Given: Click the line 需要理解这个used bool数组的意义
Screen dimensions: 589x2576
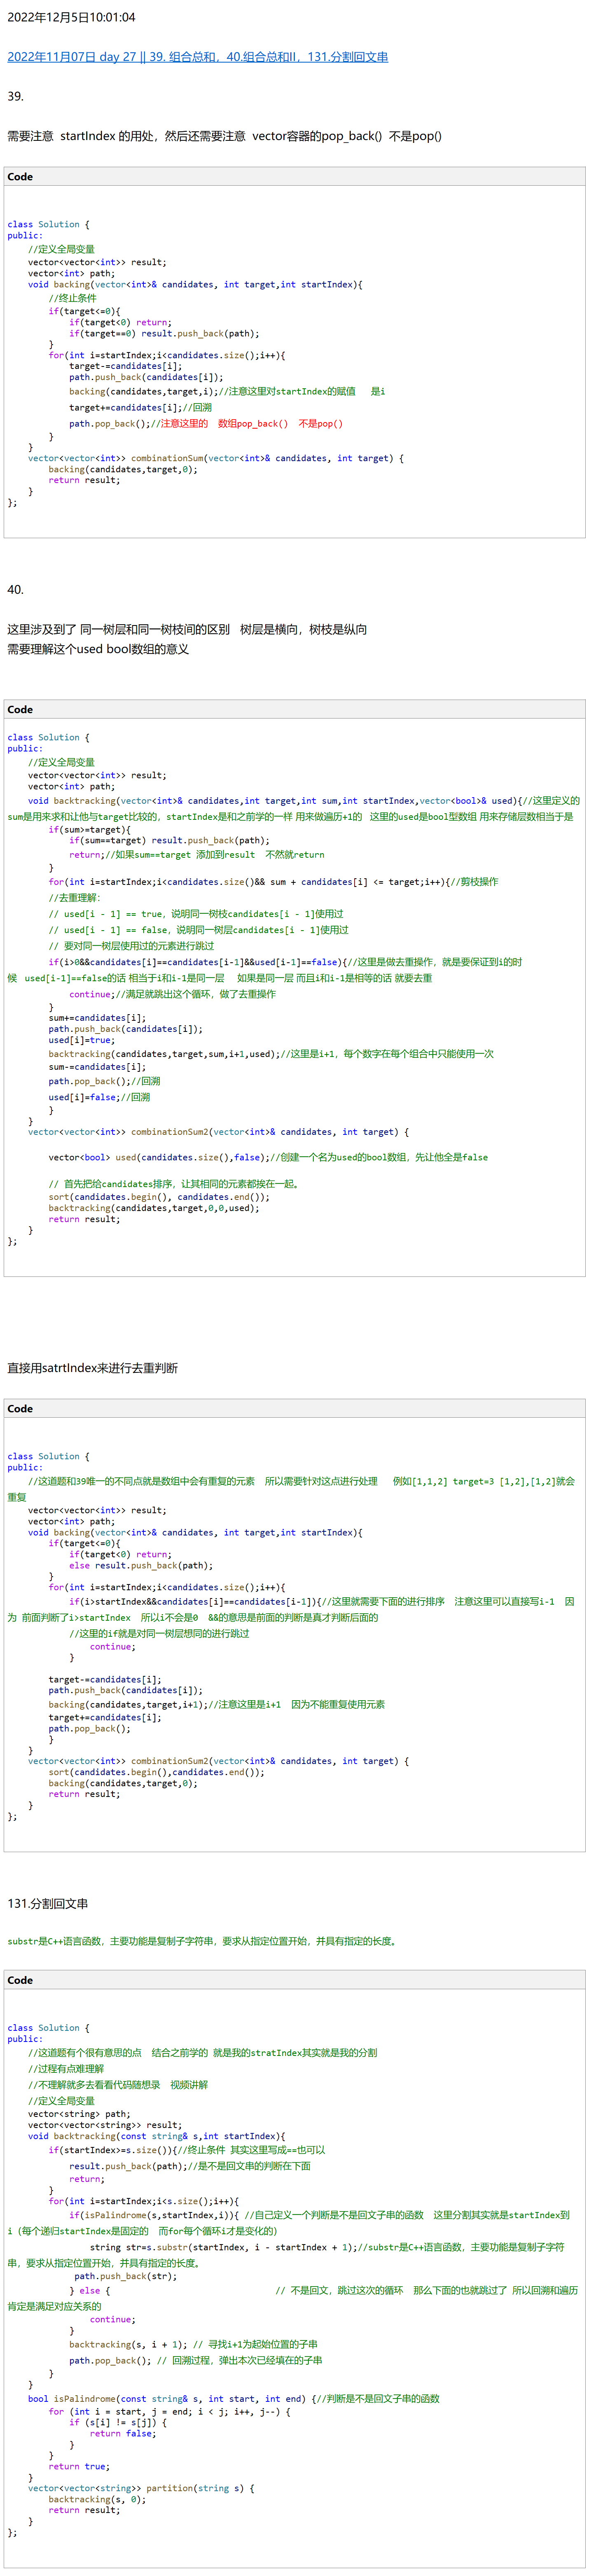Looking at the screenshot, I should point(98,649).
